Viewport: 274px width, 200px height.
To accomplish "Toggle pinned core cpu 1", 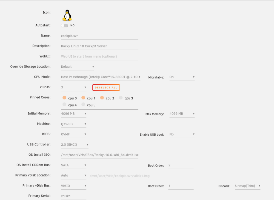I will [x=83, y=98].
